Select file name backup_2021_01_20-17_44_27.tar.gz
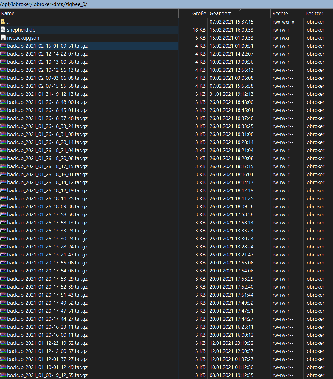The image size is (333, 379). tap(47, 319)
